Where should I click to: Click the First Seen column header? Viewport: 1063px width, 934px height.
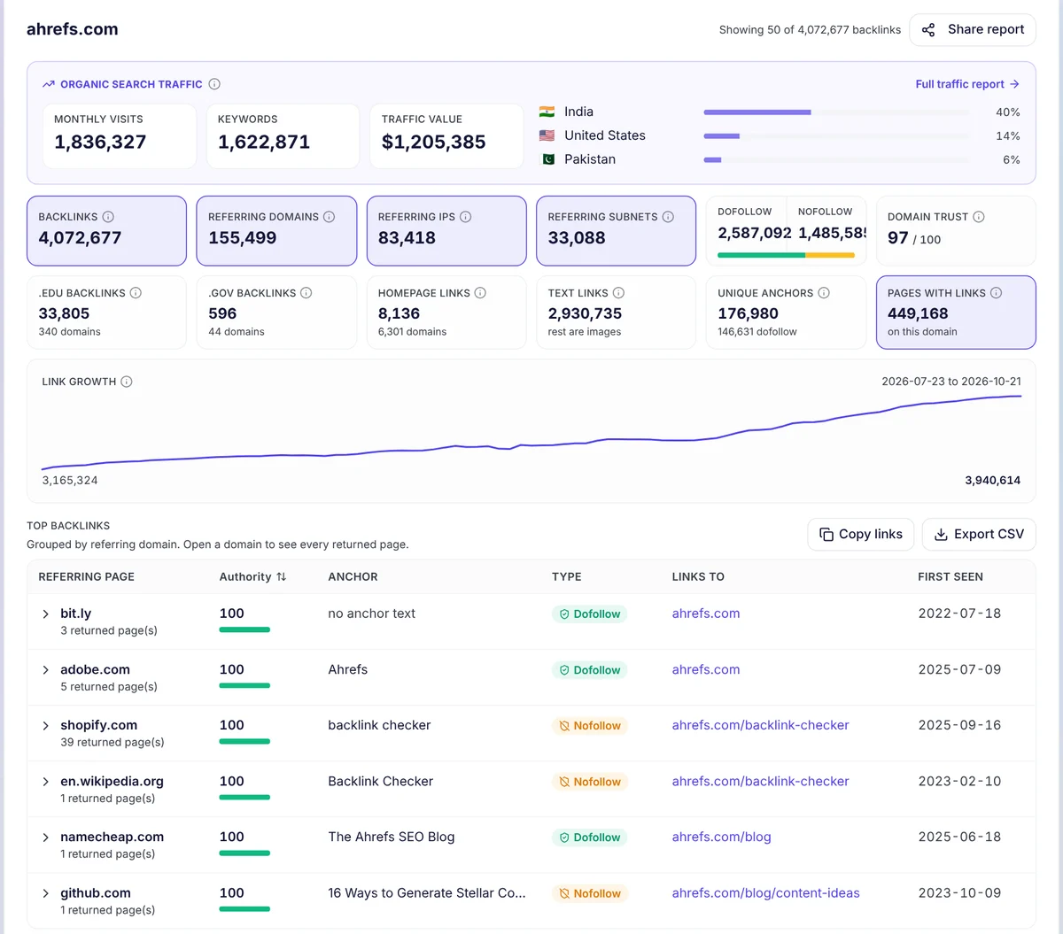950,576
